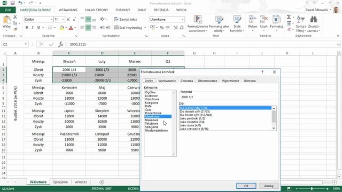Click the text orientation icon
This screenshot has height=192, width=342.
[102, 19]
